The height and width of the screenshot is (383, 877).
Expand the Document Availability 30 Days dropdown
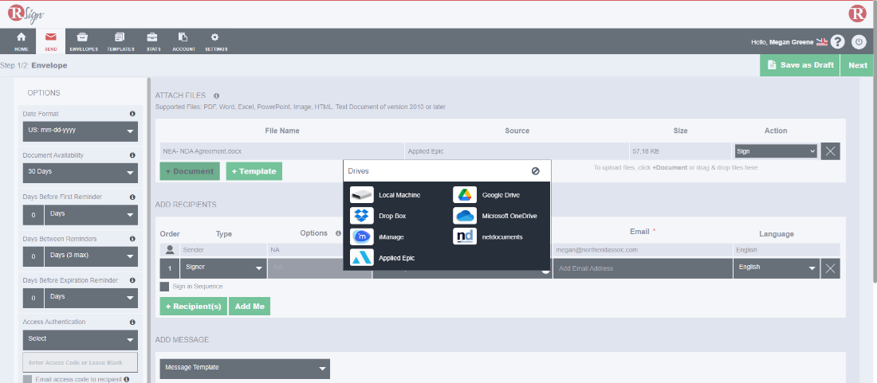[x=80, y=173]
